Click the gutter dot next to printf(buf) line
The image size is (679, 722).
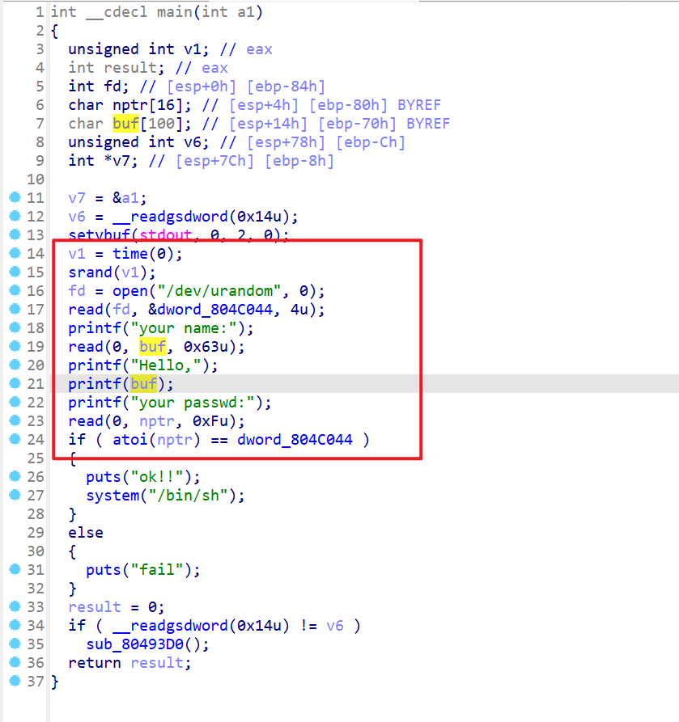click(15, 384)
